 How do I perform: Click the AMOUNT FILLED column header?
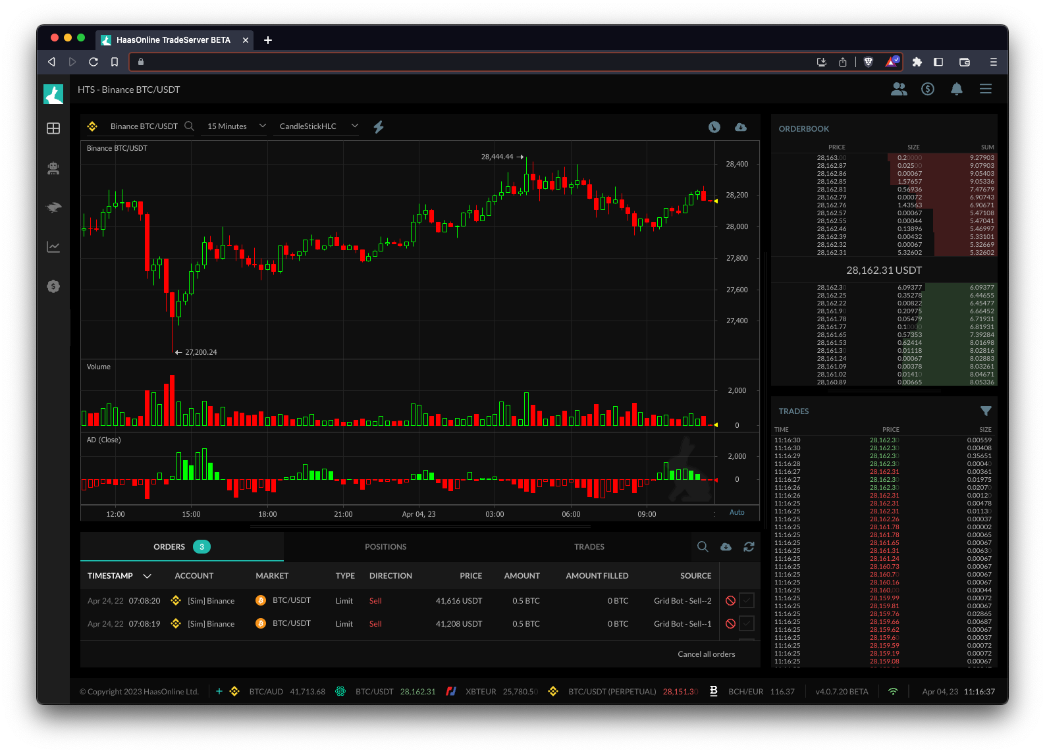pyautogui.click(x=597, y=576)
